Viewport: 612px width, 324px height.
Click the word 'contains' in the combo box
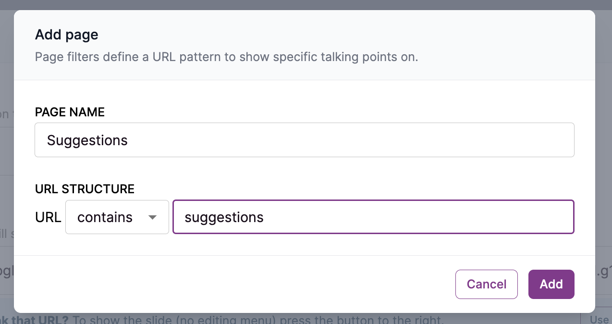click(105, 217)
